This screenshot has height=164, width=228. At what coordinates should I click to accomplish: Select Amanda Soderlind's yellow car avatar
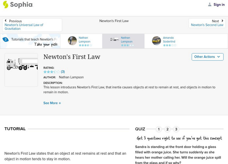coord(156,41)
